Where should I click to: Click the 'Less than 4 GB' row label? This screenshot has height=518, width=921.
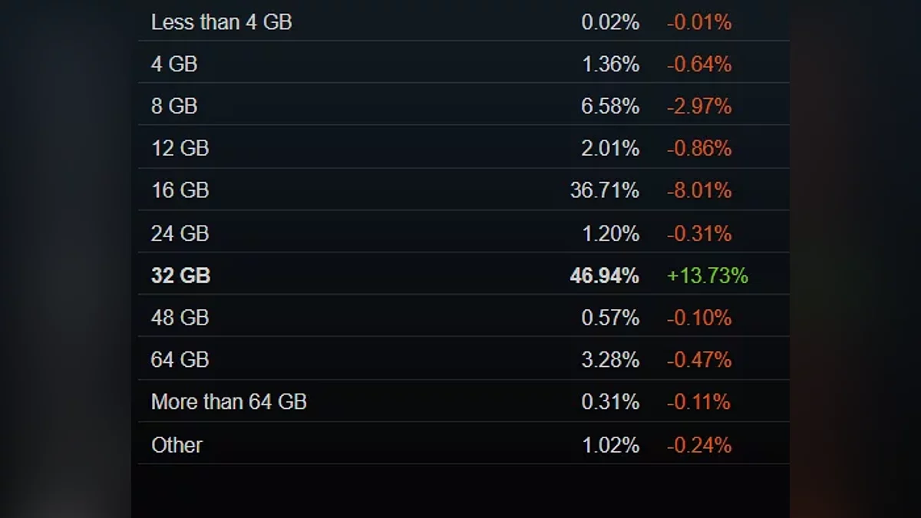pyautogui.click(x=221, y=22)
